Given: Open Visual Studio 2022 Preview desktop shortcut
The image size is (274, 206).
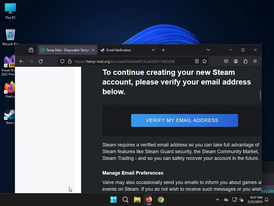Looking at the screenshot, I should tap(8, 65).
